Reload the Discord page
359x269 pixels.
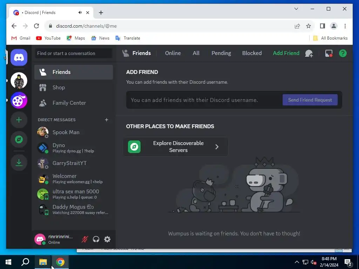click(36, 26)
